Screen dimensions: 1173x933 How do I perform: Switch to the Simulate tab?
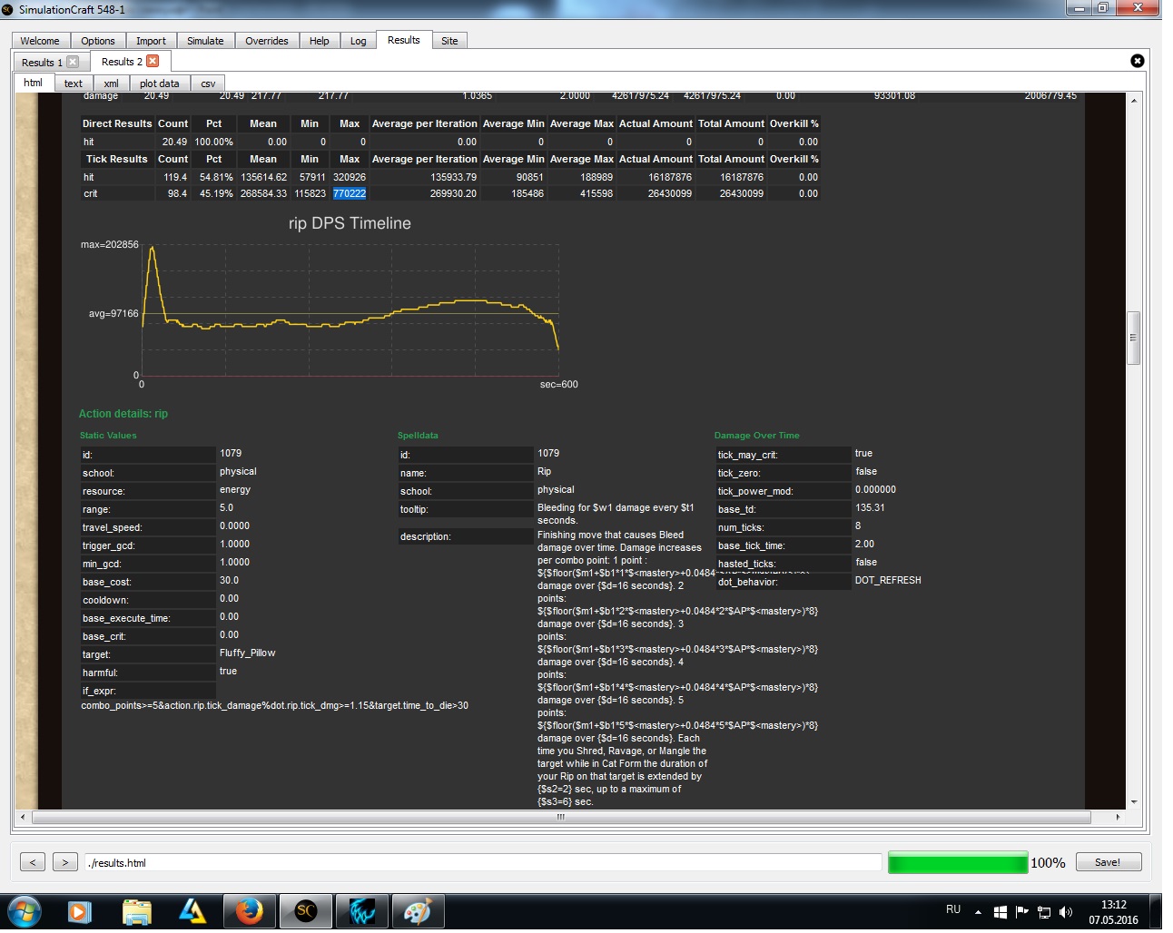(x=205, y=41)
